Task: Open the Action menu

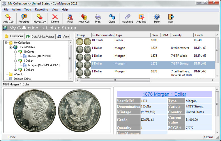Action: point(16,10)
